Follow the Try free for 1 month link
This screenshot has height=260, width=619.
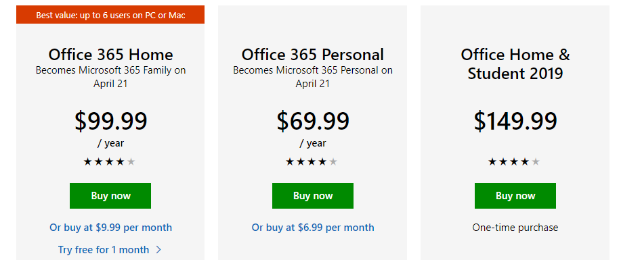click(x=104, y=250)
